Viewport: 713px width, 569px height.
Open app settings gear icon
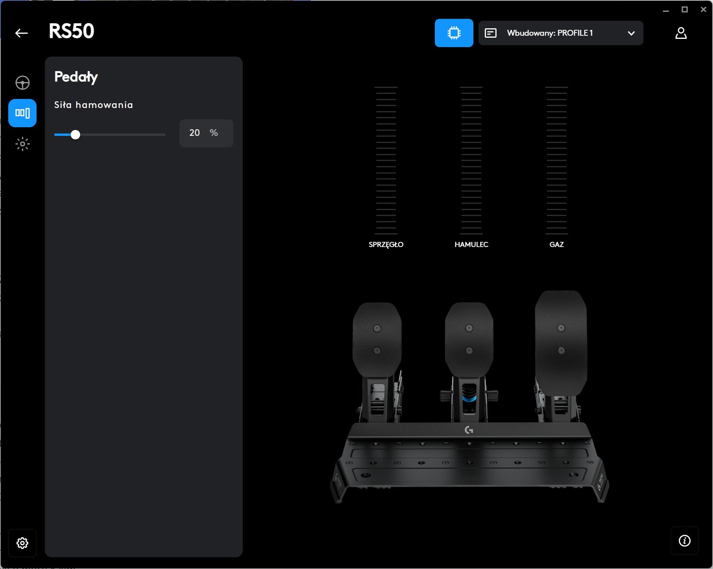click(22, 543)
